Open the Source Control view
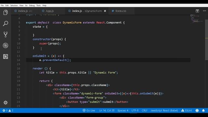 click(6, 34)
